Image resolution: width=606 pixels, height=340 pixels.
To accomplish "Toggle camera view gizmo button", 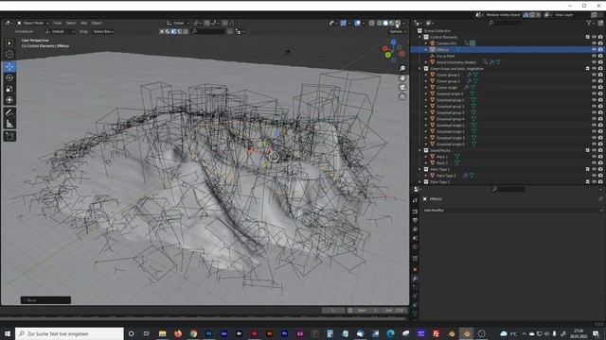I will pyautogui.click(x=402, y=87).
